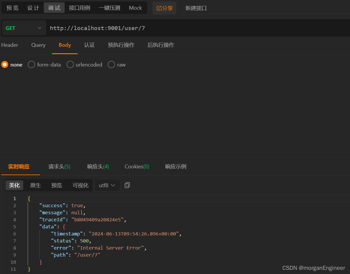Click the traceId value b8049409a20824e5
This screenshot has width=350, height=274.
click(97, 220)
